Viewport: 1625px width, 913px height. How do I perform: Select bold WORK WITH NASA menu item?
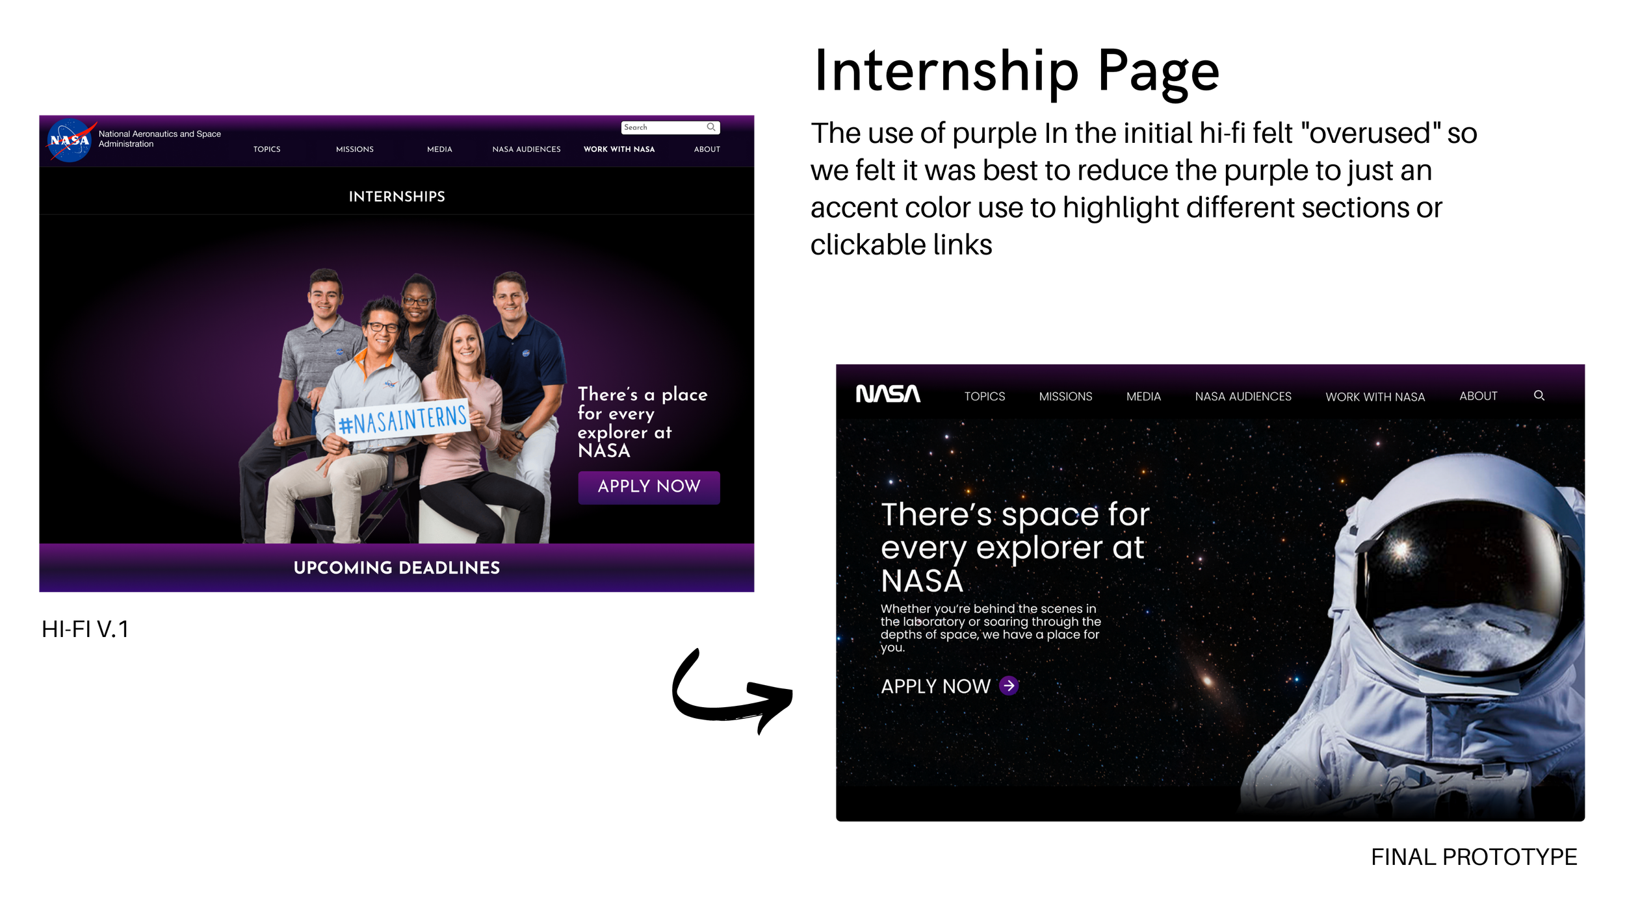point(619,149)
